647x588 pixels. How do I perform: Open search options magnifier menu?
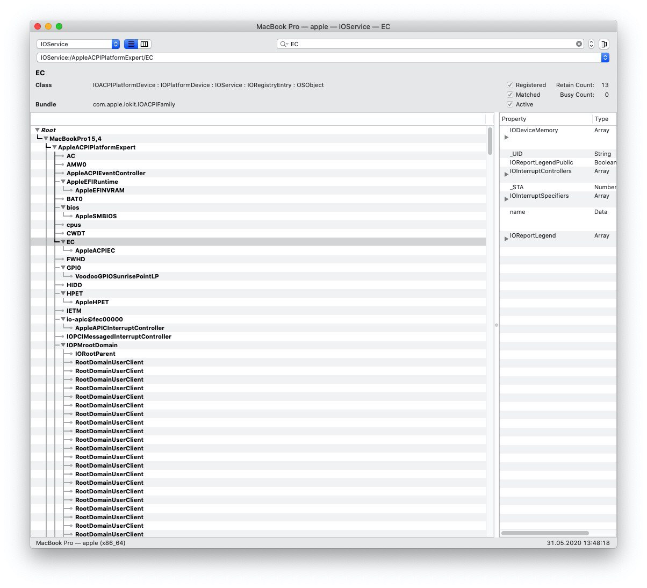tap(284, 44)
